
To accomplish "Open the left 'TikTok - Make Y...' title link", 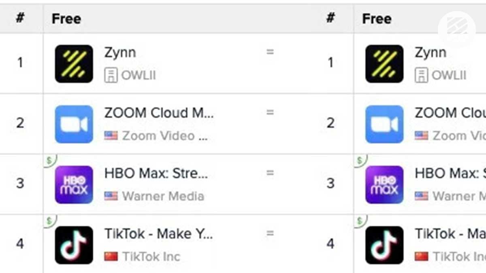I will pyautogui.click(x=158, y=234).
